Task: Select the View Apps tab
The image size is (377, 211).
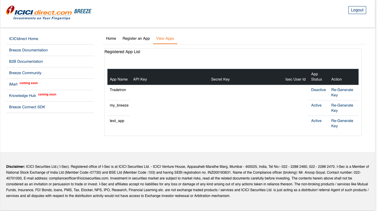Action: 165,39
